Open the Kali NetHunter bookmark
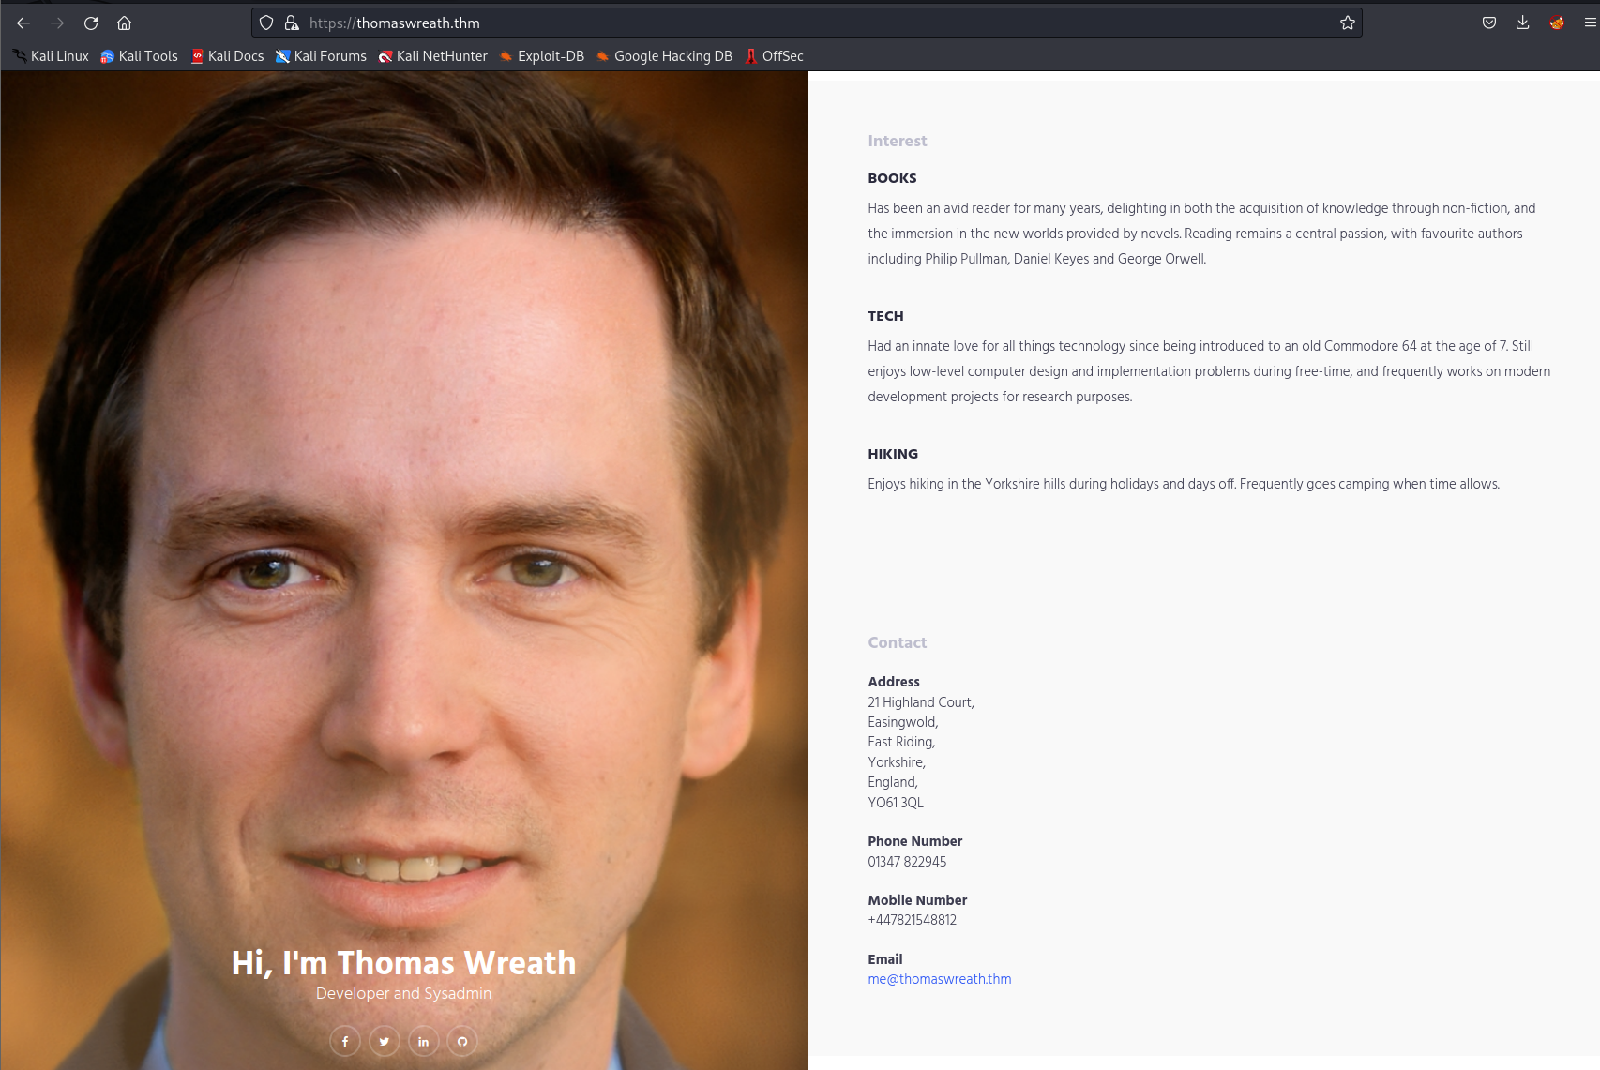1600x1070 pixels. 432,56
